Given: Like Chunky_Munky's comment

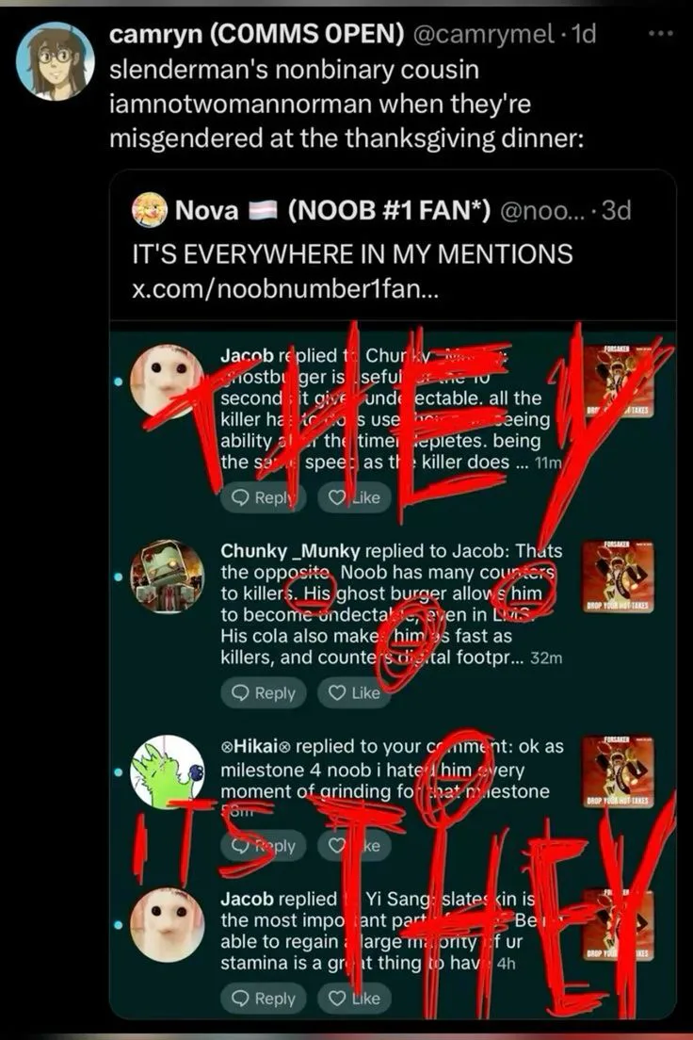Looking at the screenshot, I should tap(355, 693).
